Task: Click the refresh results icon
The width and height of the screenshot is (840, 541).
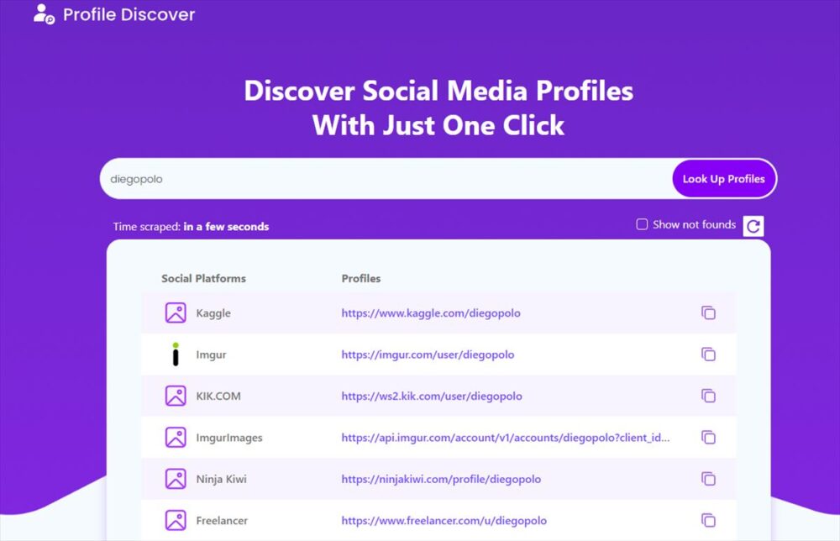Action: point(753,226)
